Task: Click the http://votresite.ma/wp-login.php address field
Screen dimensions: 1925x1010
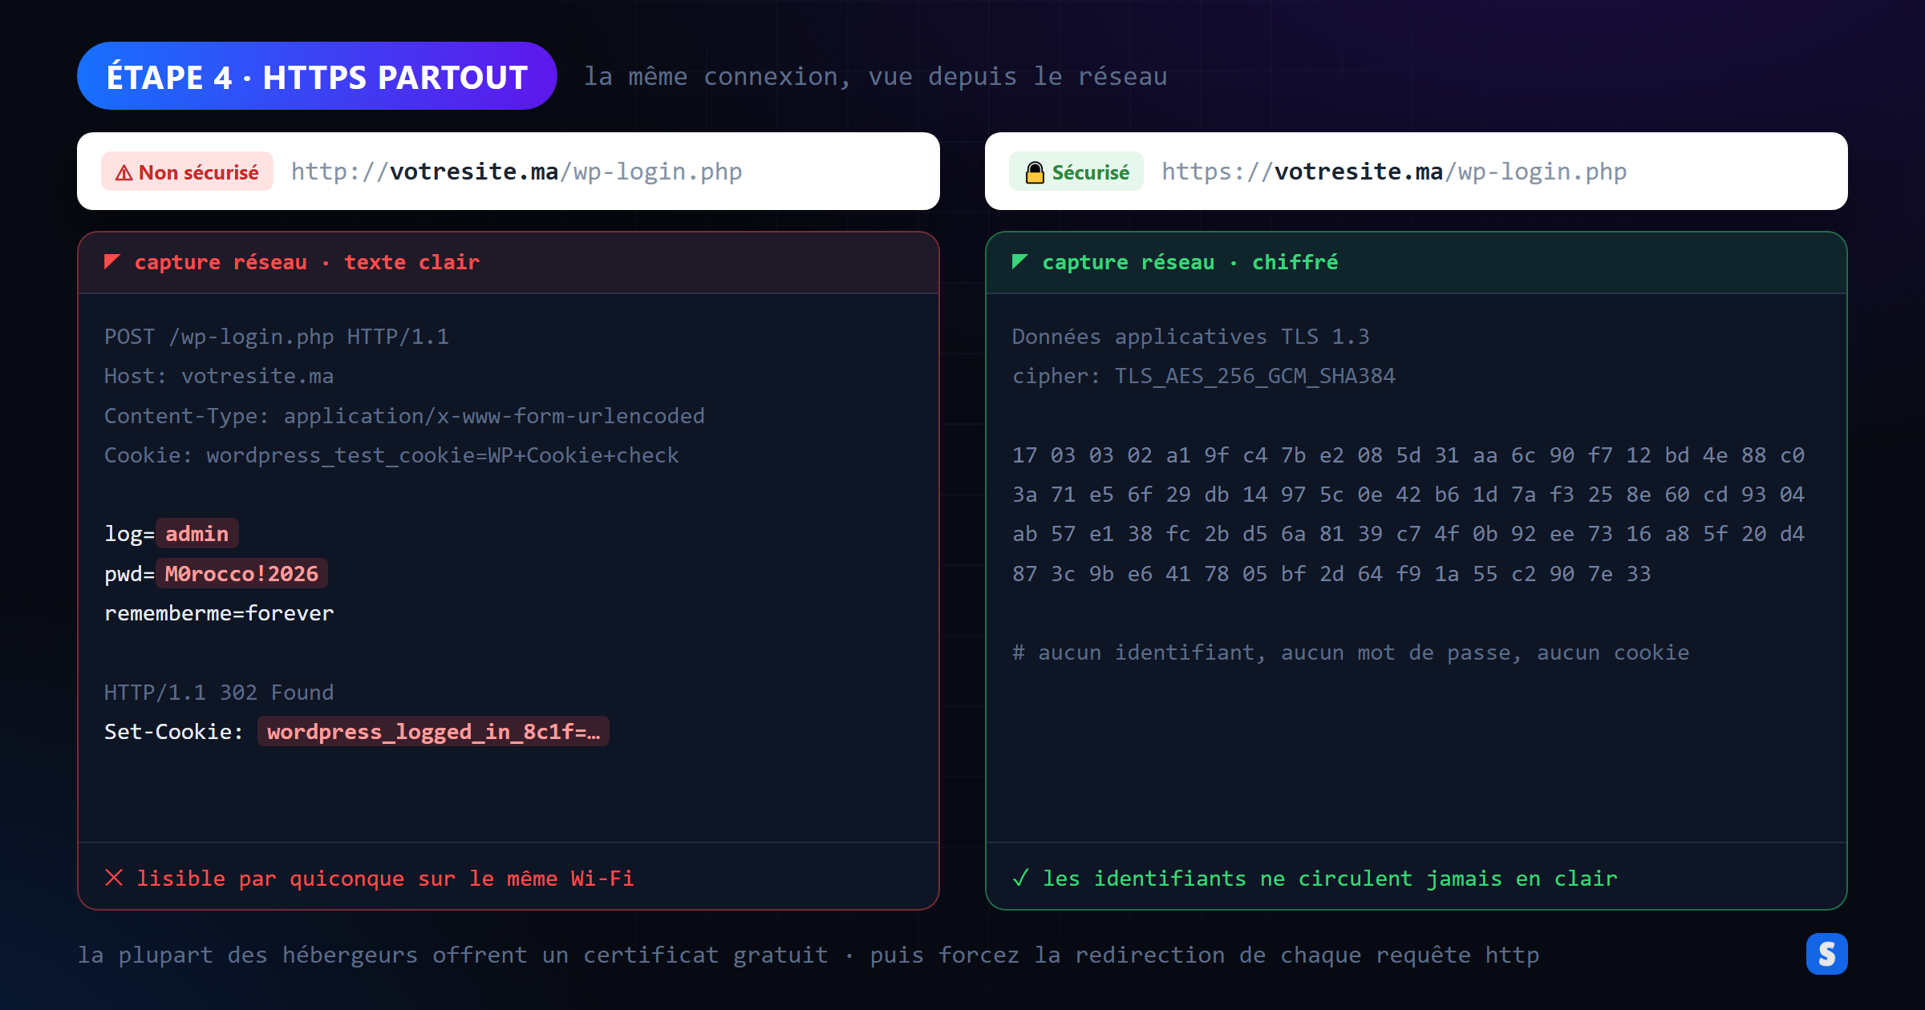Action: [x=509, y=172]
